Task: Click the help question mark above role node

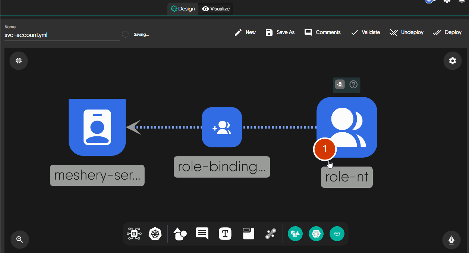Action: coord(353,85)
